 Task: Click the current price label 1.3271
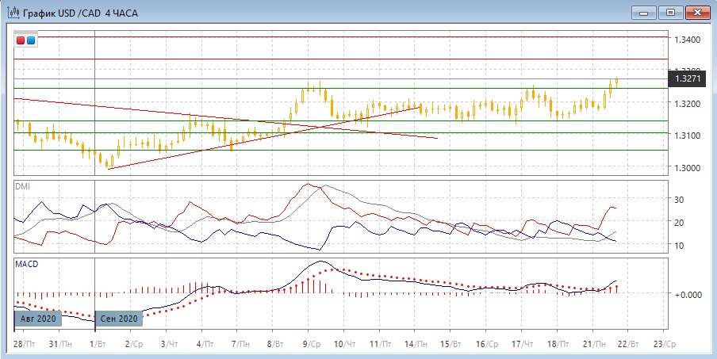(687, 79)
